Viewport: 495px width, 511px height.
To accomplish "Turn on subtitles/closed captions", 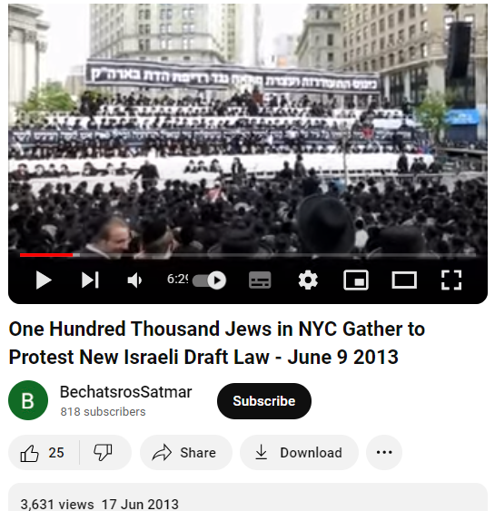I will click(260, 280).
